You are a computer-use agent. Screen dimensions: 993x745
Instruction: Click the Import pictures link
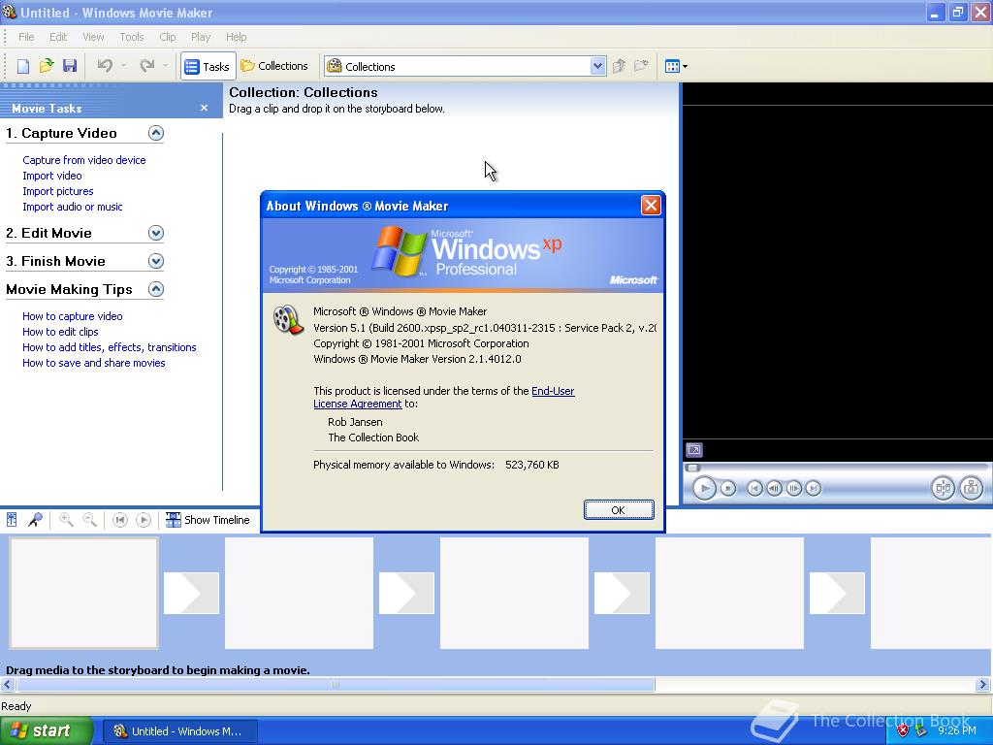[x=57, y=191]
